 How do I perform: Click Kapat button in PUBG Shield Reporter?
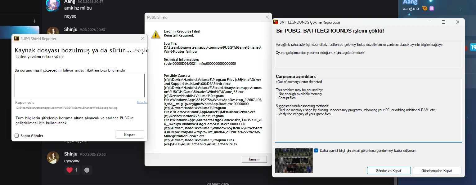click(x=130, y=134)
